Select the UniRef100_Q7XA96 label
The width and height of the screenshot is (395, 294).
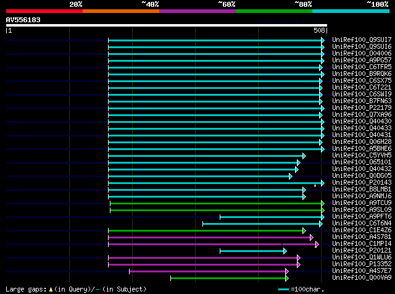(362, 114)
